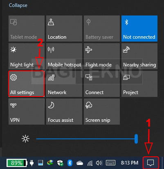Open the Action Center notification icon
The width and height of the screenshot is (164, 169).
151,162
